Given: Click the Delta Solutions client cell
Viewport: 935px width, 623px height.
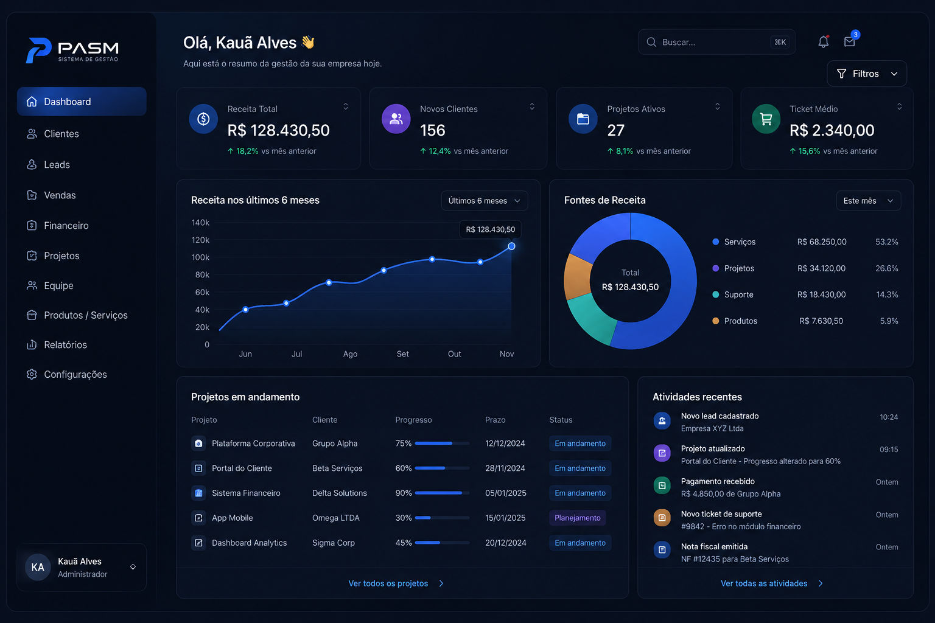Looking at the screenshot, I should pyautogui.click(x=340, y=493).
